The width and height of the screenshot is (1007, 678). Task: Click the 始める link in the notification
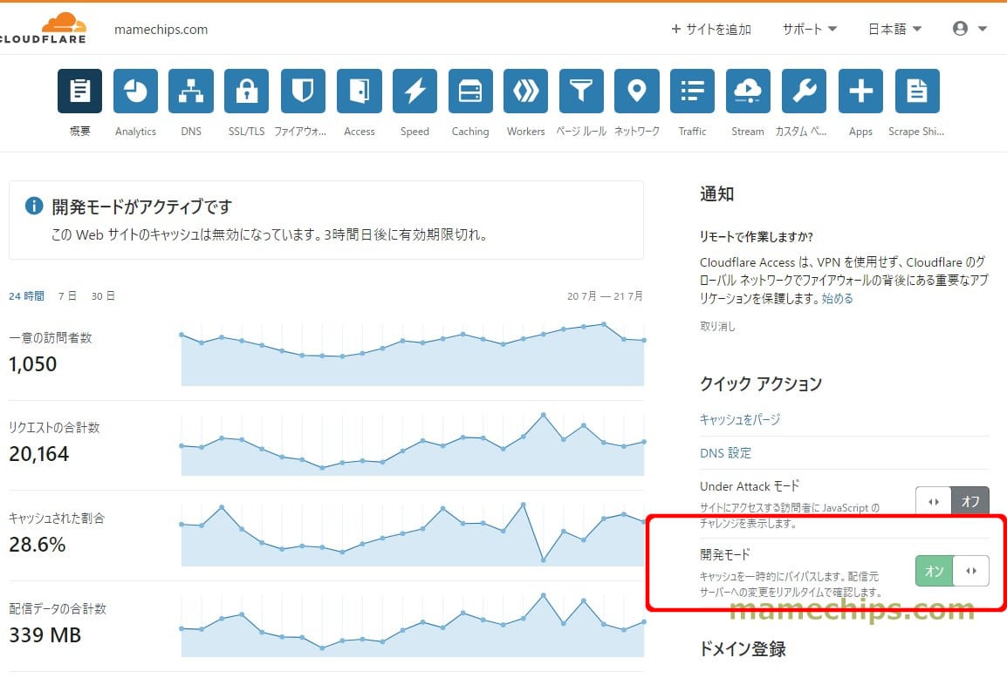pos(838,298)
